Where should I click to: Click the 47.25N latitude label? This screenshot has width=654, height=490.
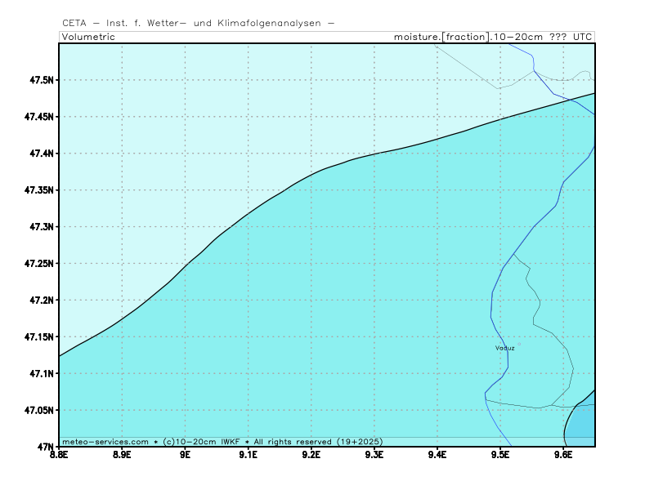39,263
